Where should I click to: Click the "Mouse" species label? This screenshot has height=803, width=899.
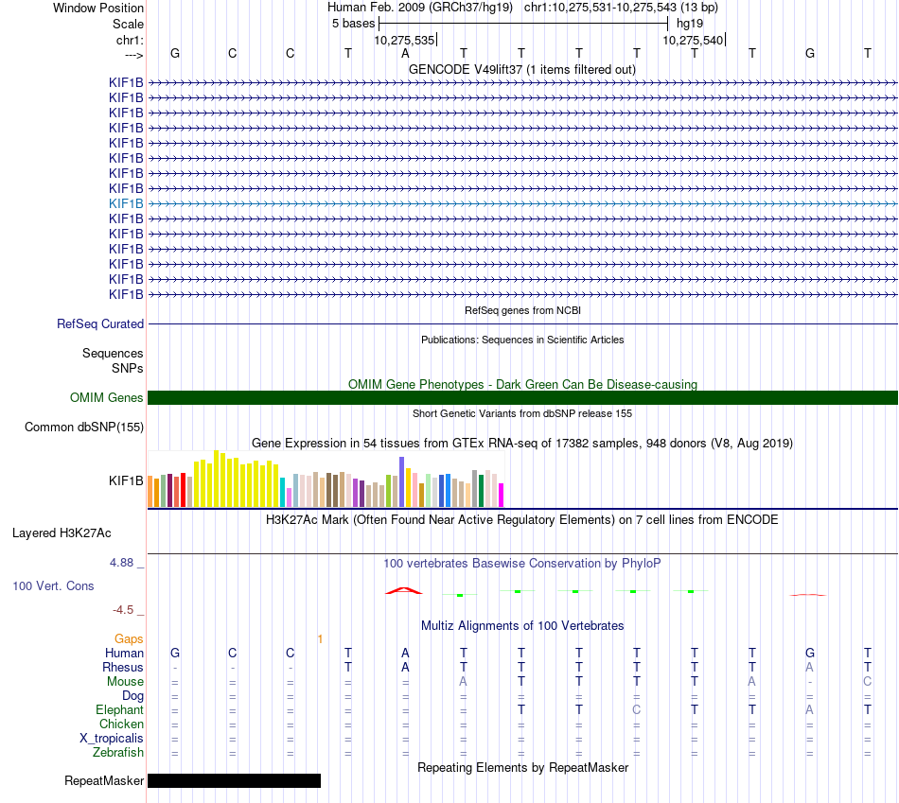[125, 682]
